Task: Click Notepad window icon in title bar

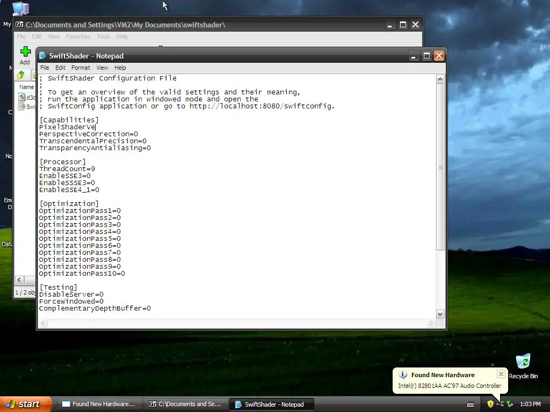Action: tap(42, 56)
